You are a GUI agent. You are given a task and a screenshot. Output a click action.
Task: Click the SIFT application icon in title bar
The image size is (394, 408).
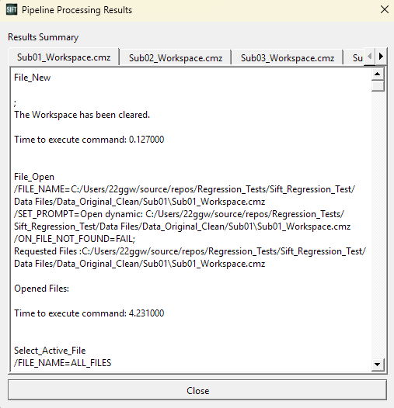11,10
